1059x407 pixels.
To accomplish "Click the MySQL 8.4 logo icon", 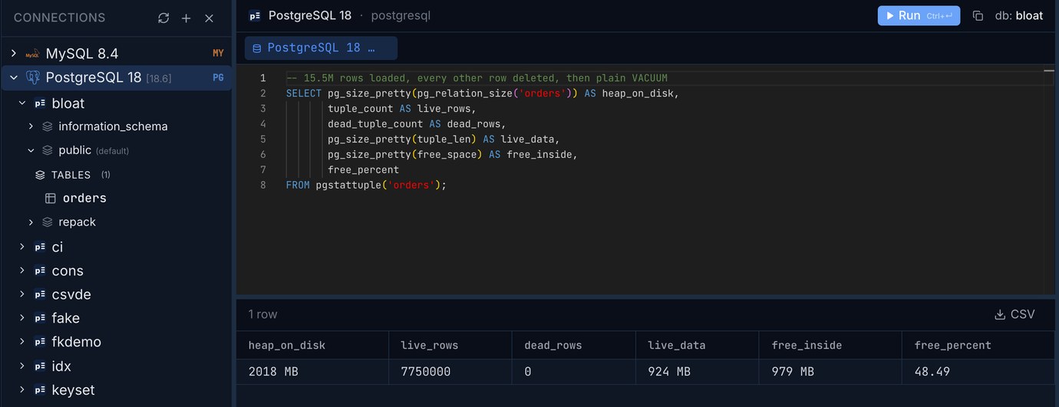I will pyautogui.click(x=32, y=54).
